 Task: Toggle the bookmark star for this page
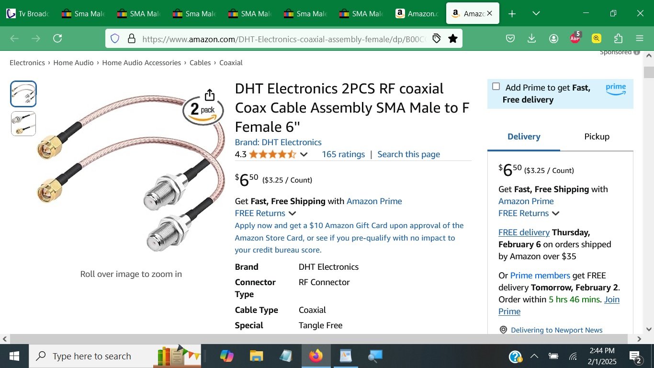(x=453, y=39)
